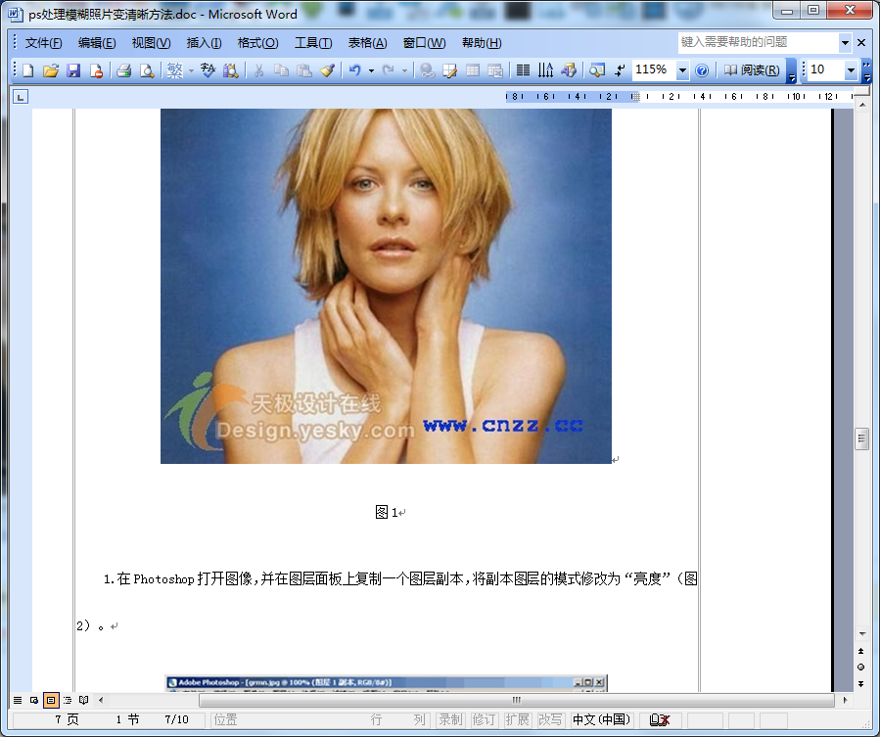Screen dimensions: 880x737
Task: Open print preview magnifier icon
Action: (x=147, y=70)
